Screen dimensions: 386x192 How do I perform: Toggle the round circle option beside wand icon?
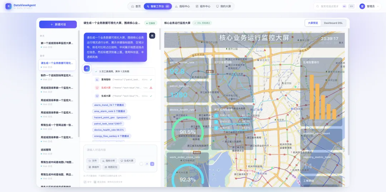click(x=141, y=164)
